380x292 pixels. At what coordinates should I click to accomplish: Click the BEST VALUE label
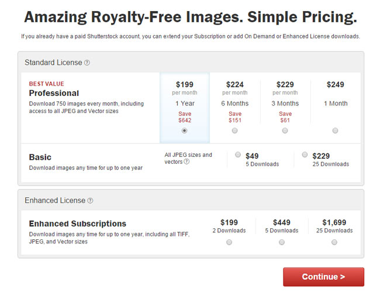point(47,84)
